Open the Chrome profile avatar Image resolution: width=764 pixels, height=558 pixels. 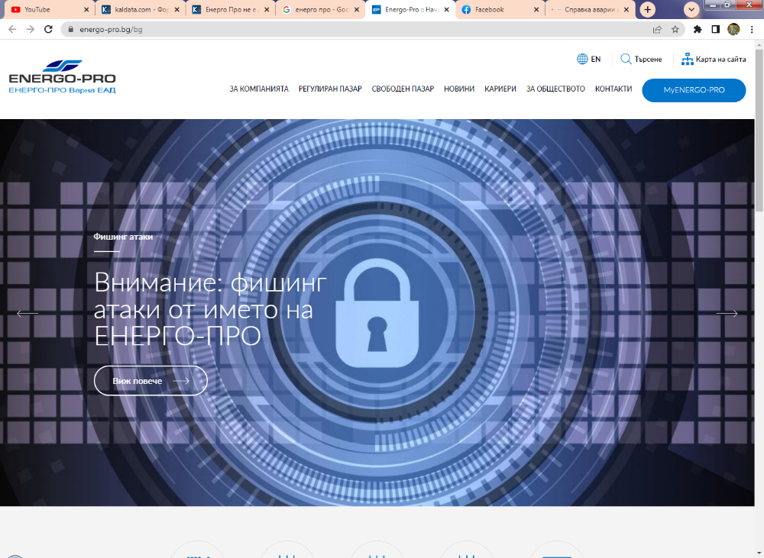[733, 29]
